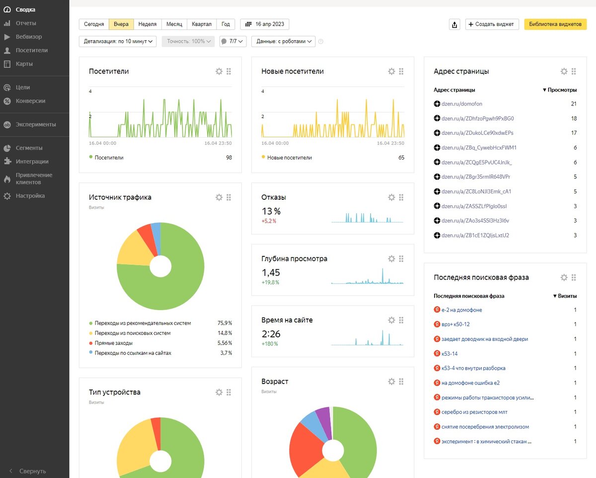
Task: Open settings gear of Время на сайте widget
Action: 391,320
